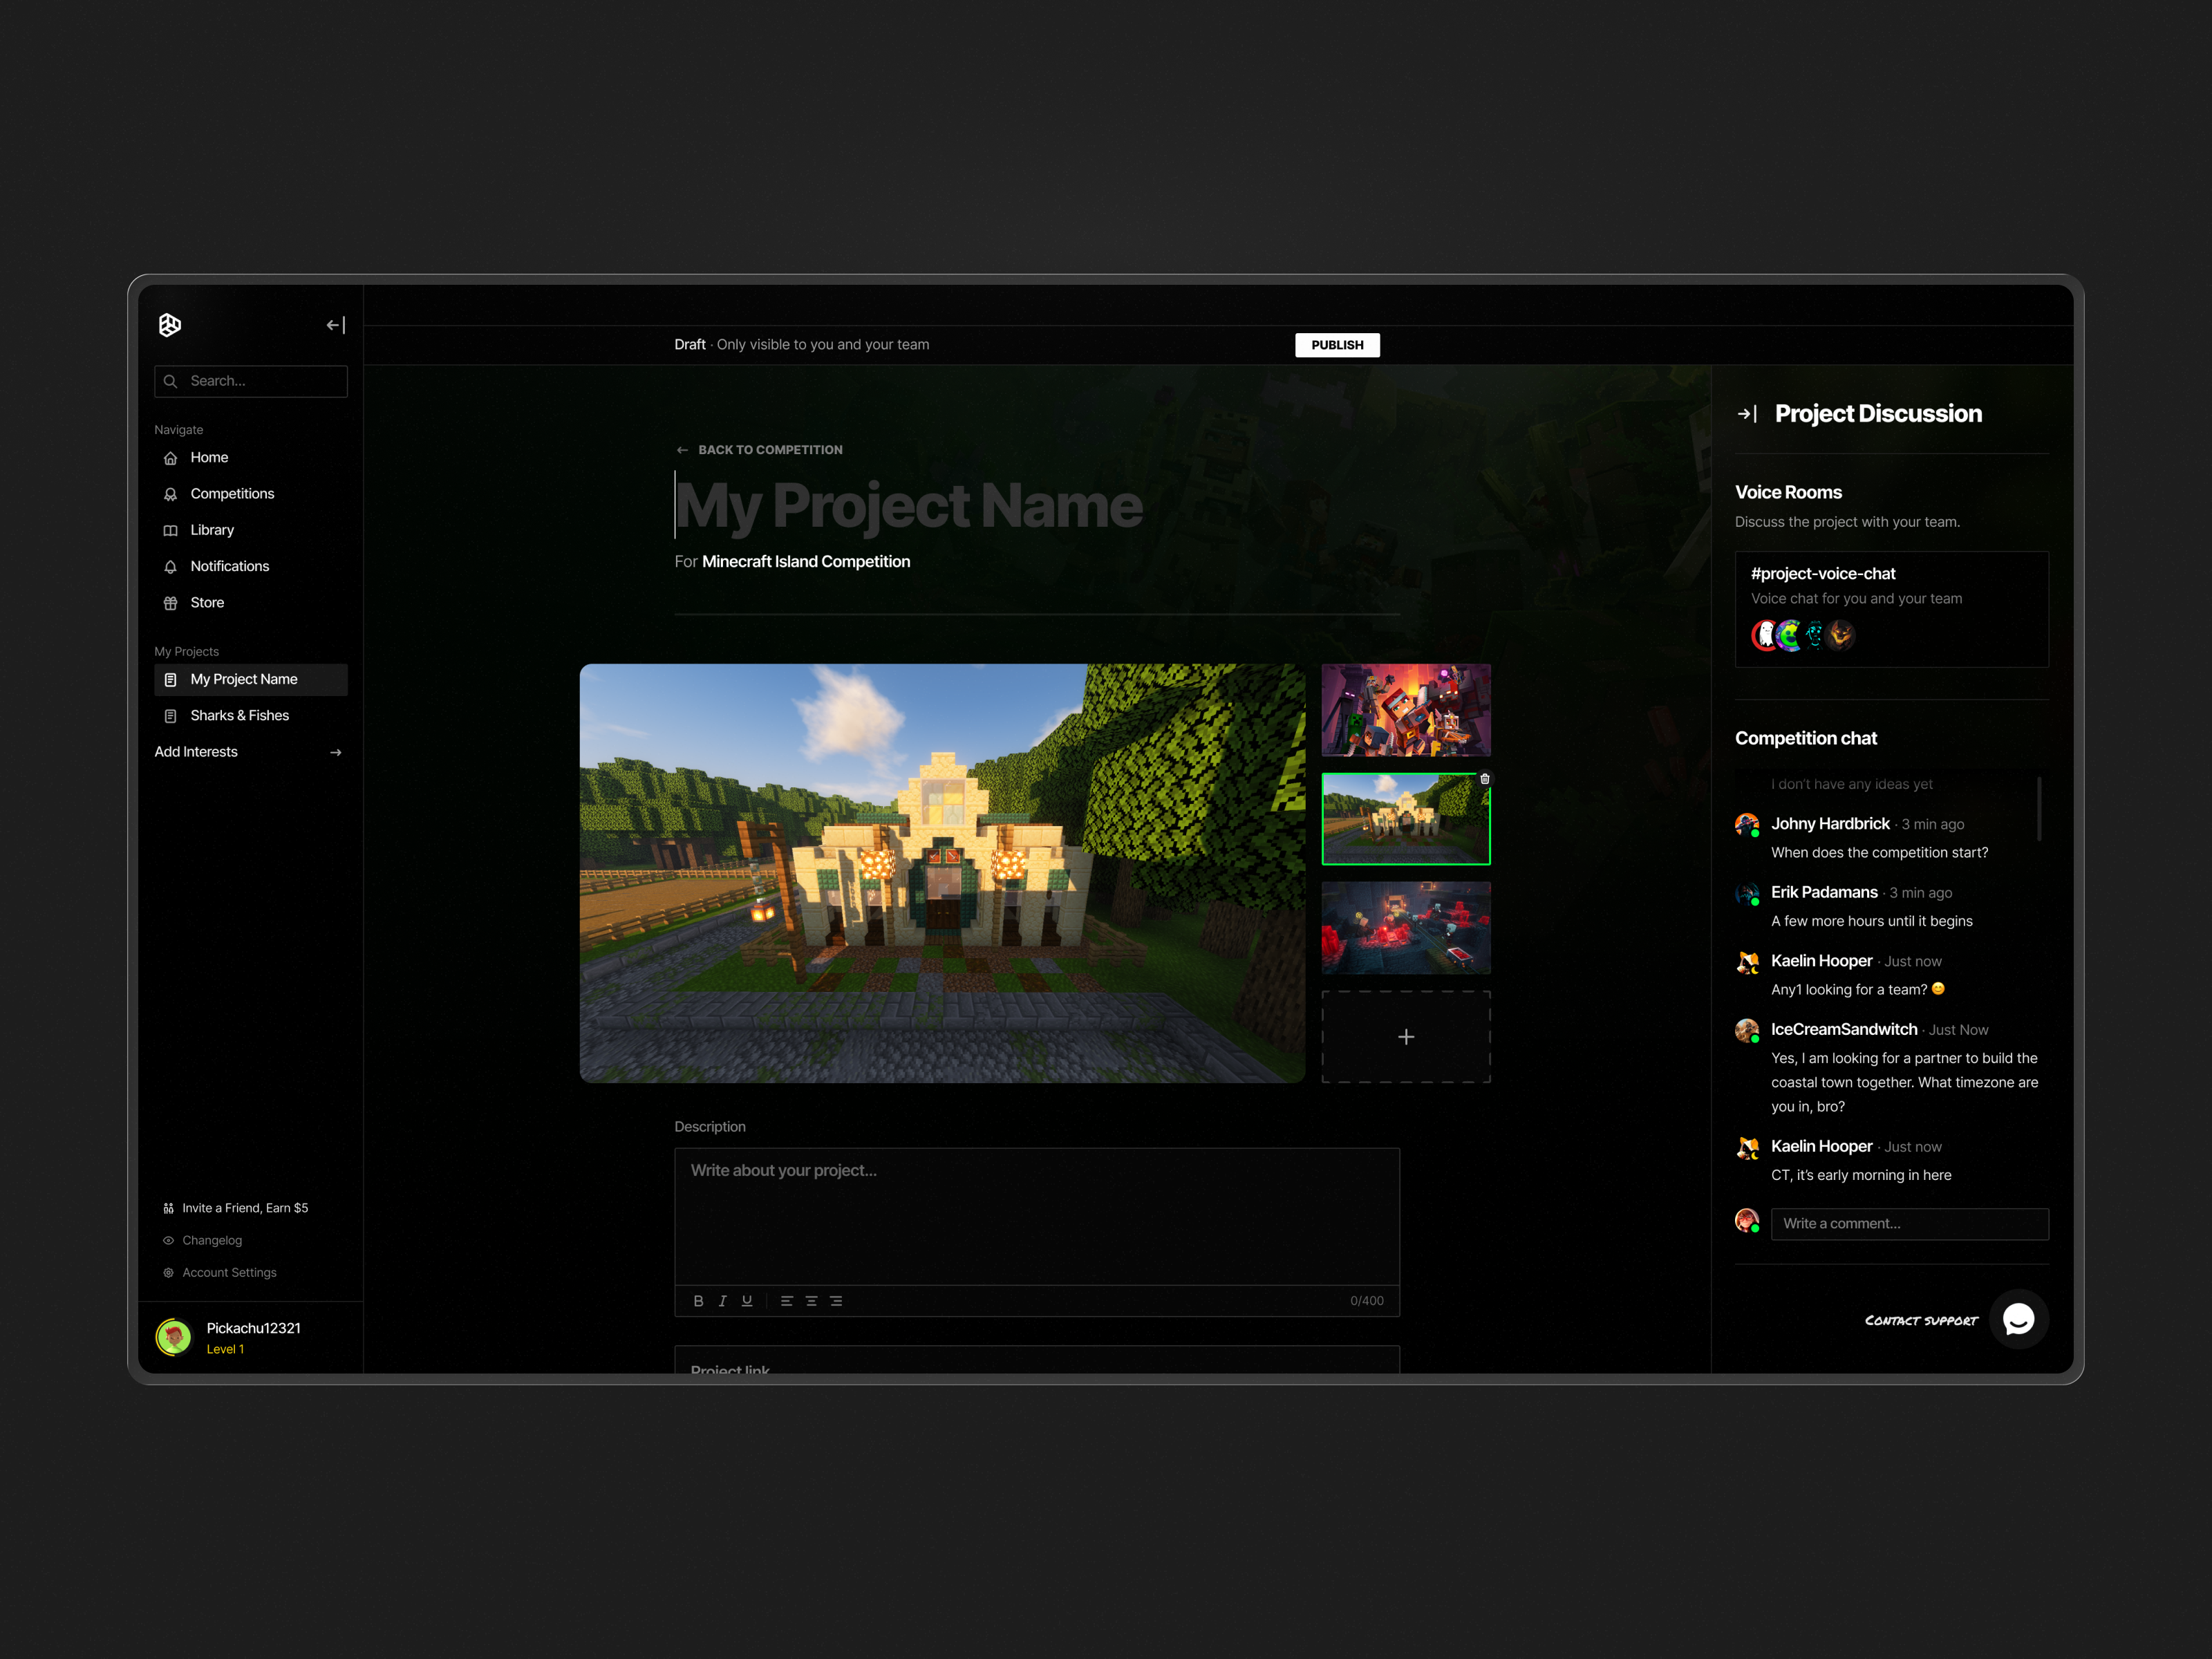Apply underline formatting to the description text
Image resolution: width=2212 pixels, height=1659 pixels.
click(747, 1301)
